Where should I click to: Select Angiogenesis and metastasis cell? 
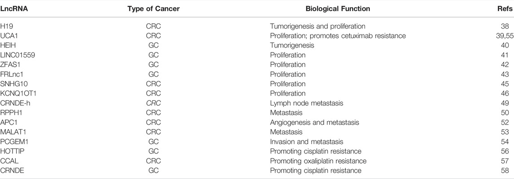point(314,122)
